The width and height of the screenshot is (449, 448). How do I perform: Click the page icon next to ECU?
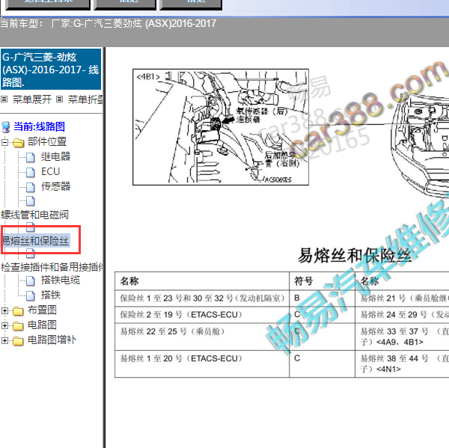tap(31, 172)
